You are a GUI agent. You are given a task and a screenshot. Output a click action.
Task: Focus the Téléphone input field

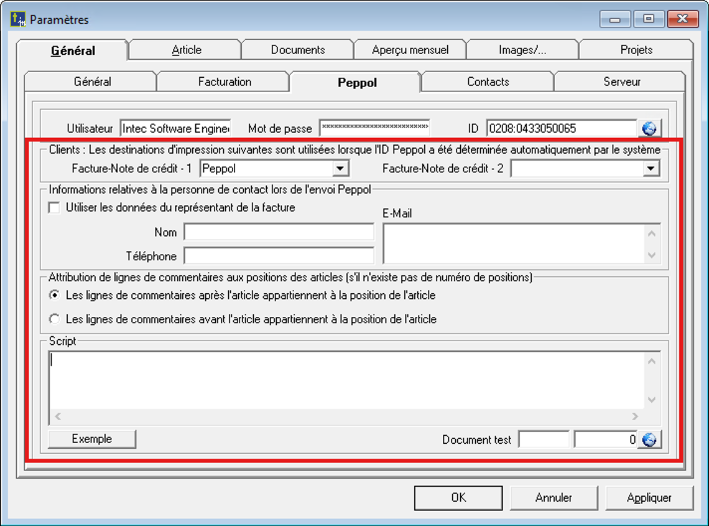click(x=279, y=256)
